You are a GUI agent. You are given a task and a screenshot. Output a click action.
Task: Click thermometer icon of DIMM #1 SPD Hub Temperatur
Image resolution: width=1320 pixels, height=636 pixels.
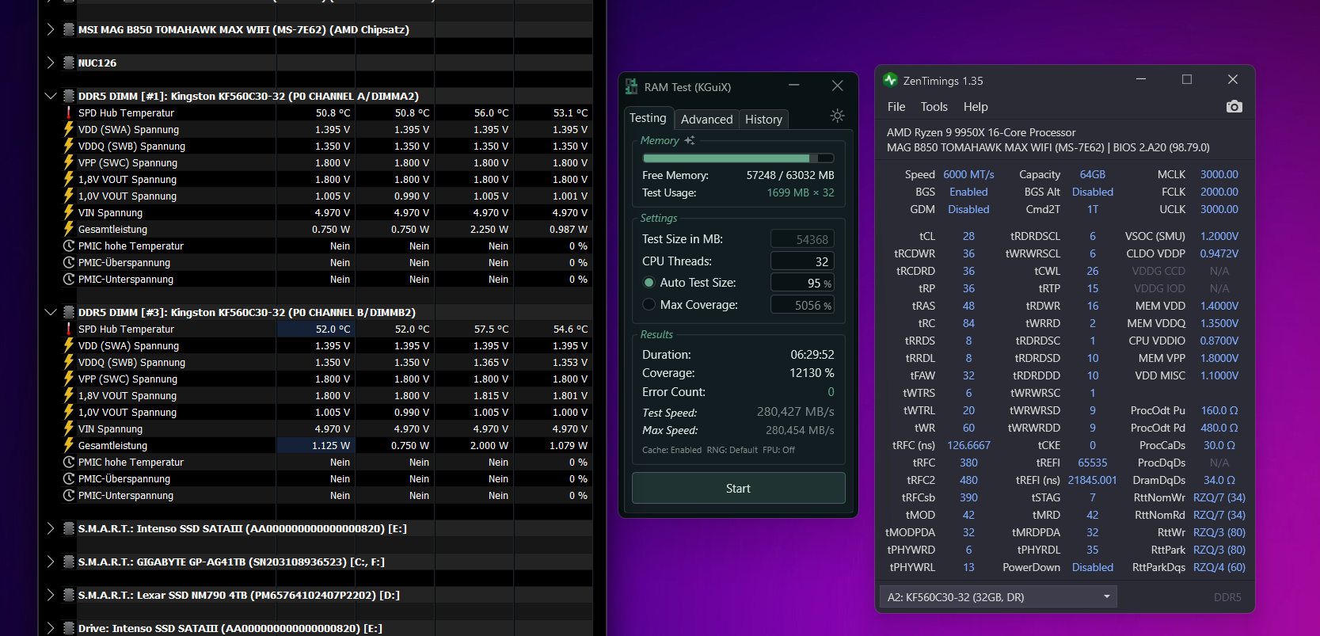coord(69,112)
